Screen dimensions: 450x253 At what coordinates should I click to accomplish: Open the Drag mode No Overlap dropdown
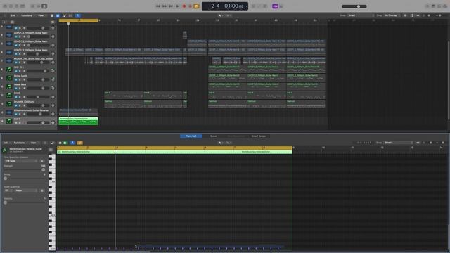(392, 15)
